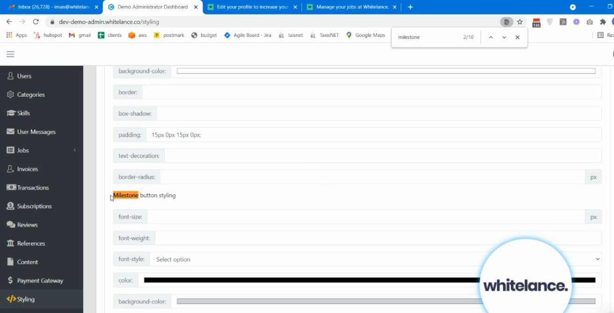Open References building icon in sidebar
The image size is (614, 313).
pyautogui.click(x=10, y=243)
